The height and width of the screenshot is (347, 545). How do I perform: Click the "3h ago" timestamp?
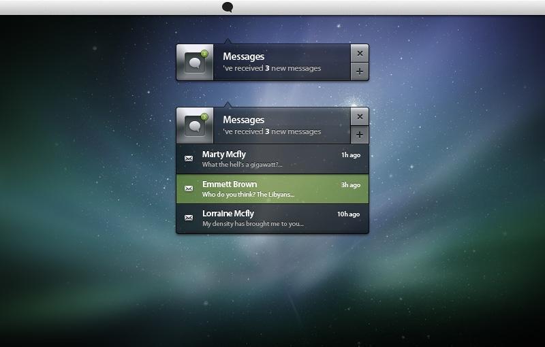(350, 184)
